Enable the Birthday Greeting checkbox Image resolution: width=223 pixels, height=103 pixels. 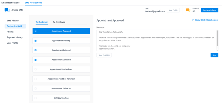36,98
